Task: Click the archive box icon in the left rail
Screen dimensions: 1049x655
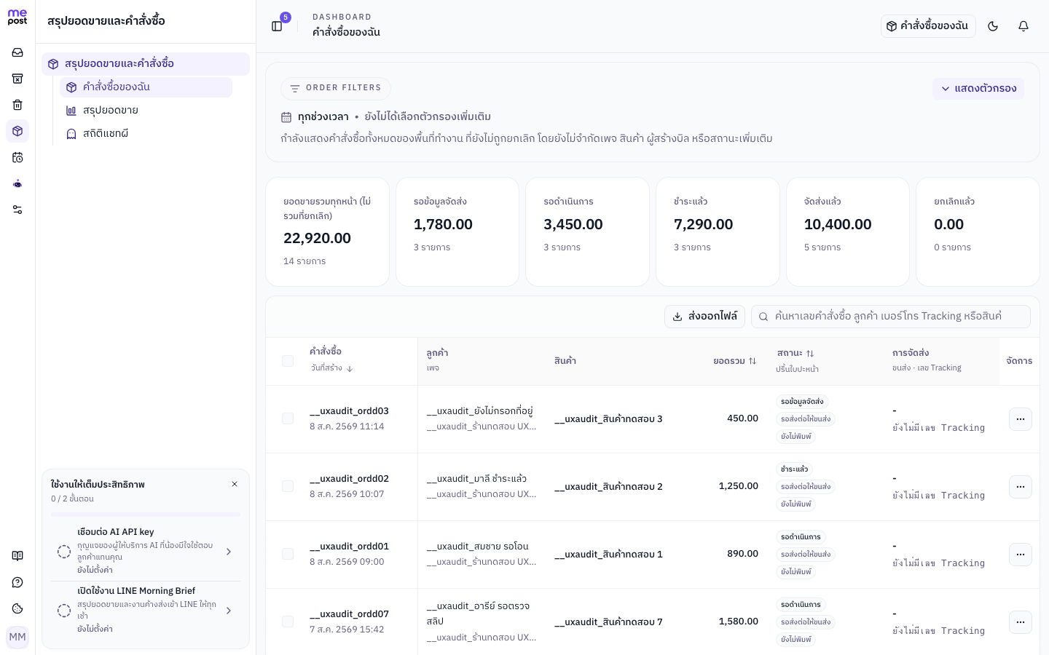Action: pos(17,79)
